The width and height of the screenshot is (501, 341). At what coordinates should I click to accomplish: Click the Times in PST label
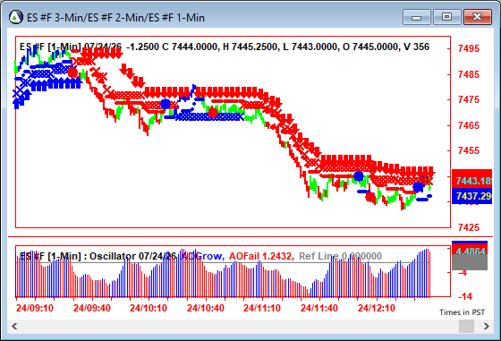click(462, 312)
